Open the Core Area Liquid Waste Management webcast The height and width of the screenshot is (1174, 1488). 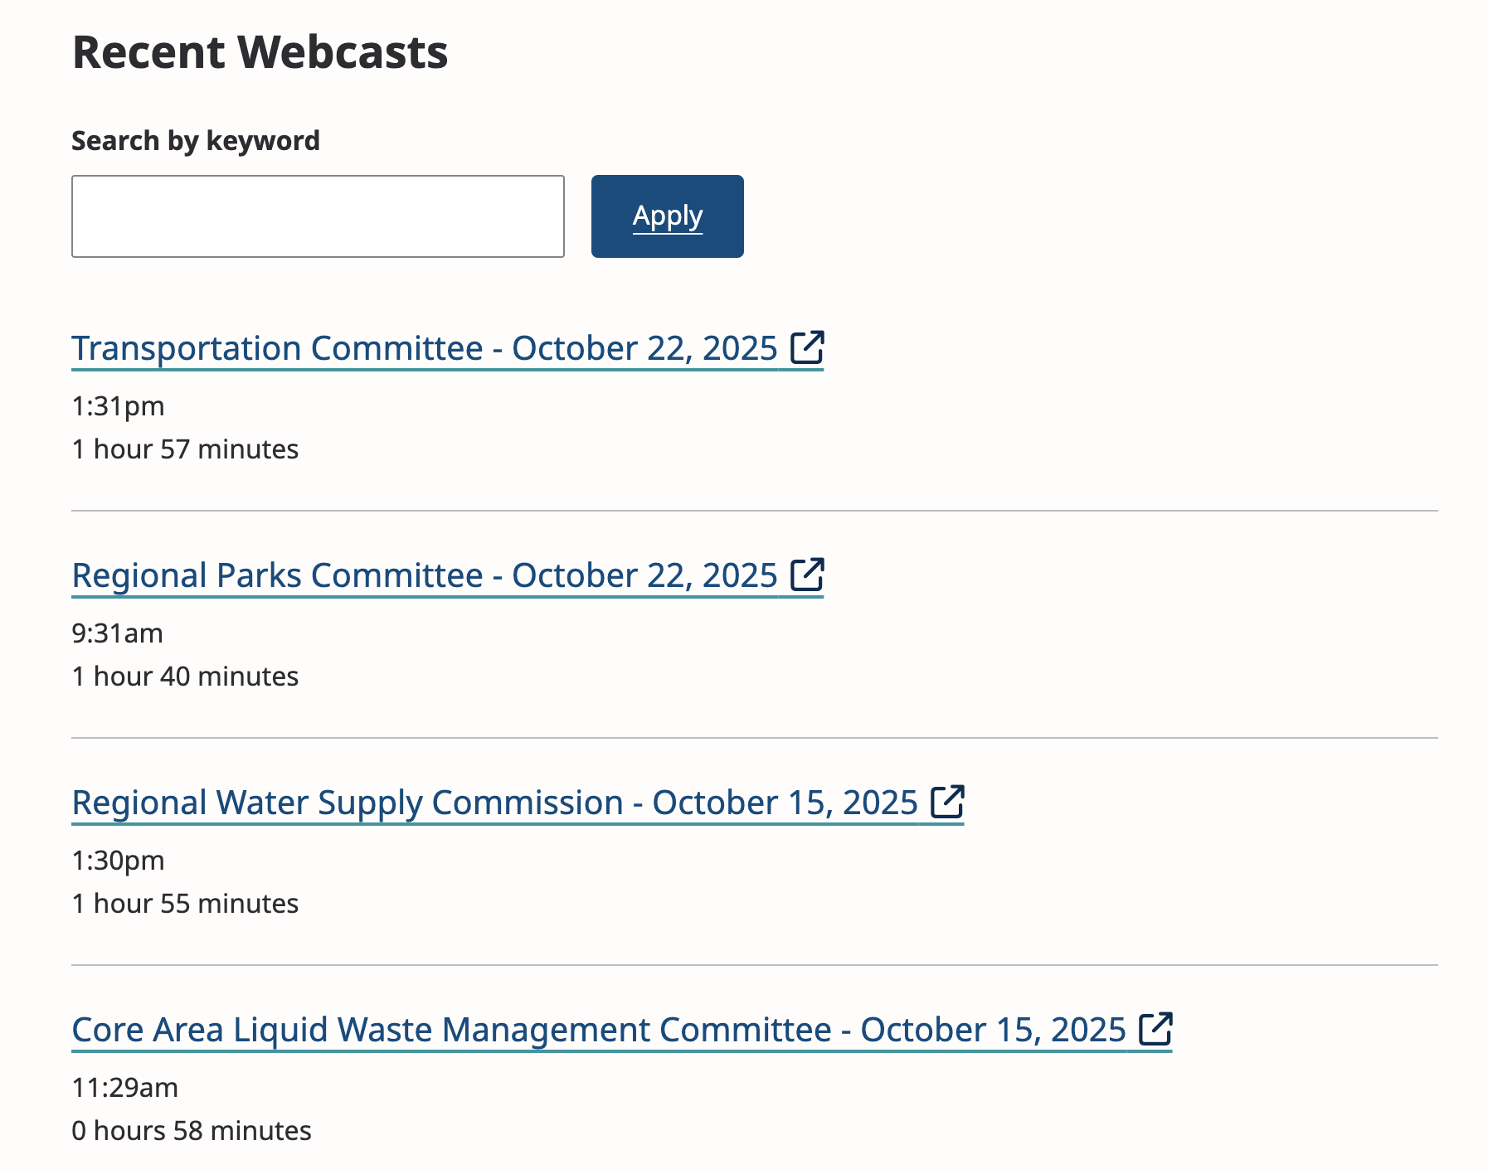597,1030
